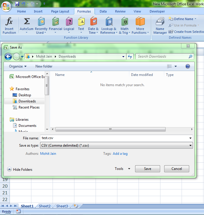Click Mohit Jain in the address path
Viewport: 204px width, 215px height.
[x=44, y=56]
